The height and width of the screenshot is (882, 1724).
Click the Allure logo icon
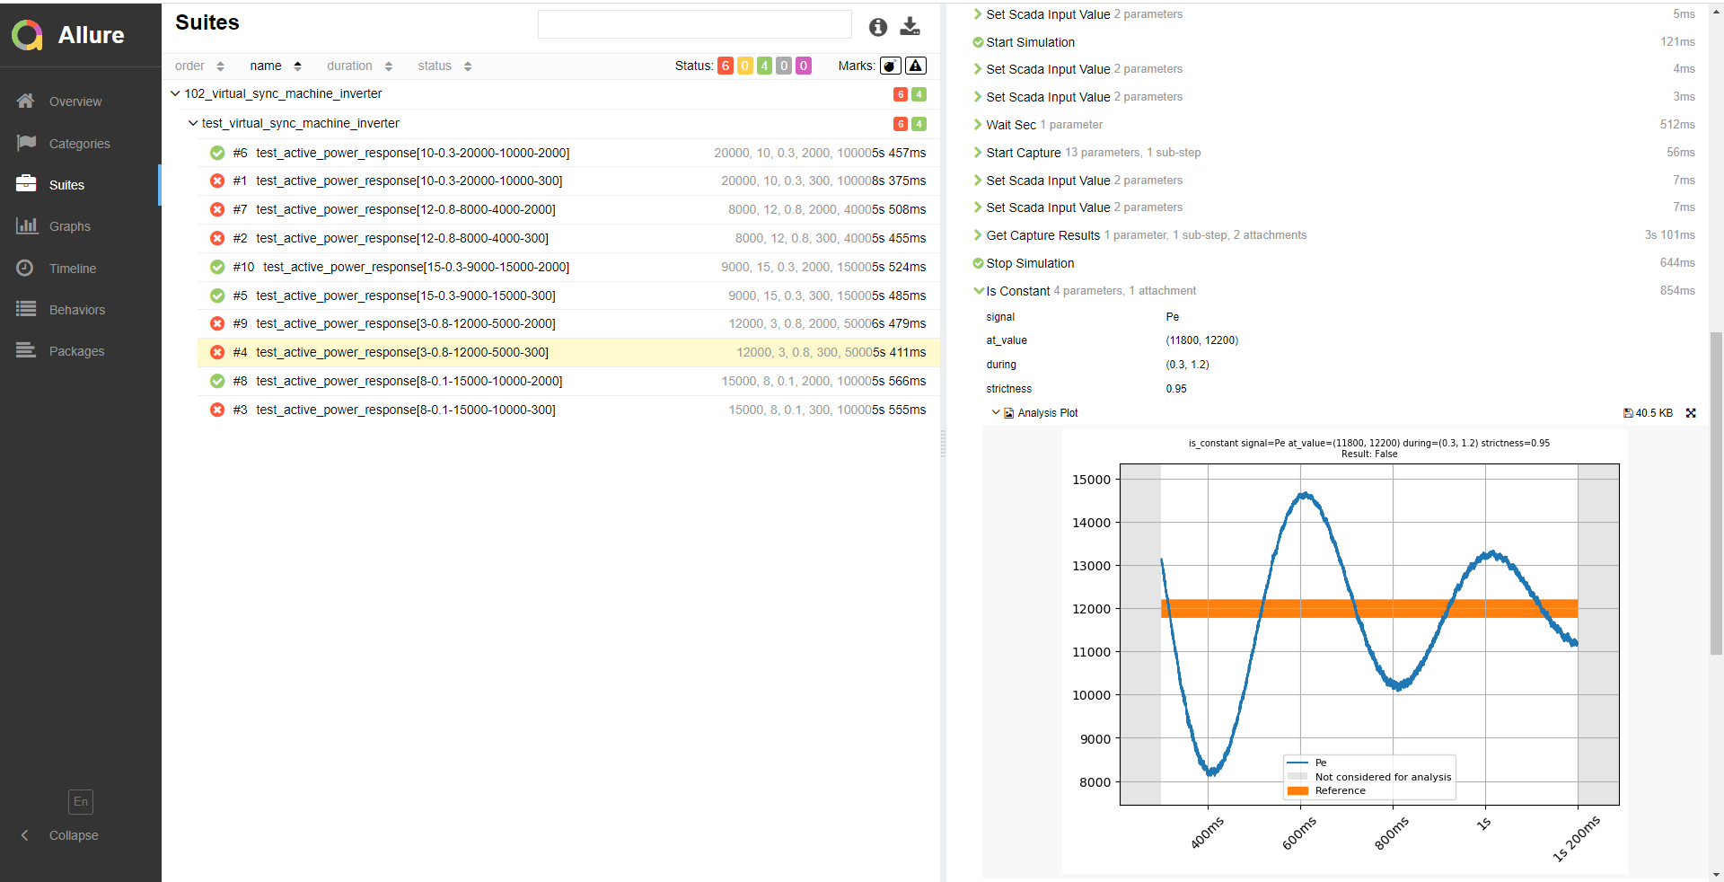pos(27,35)
